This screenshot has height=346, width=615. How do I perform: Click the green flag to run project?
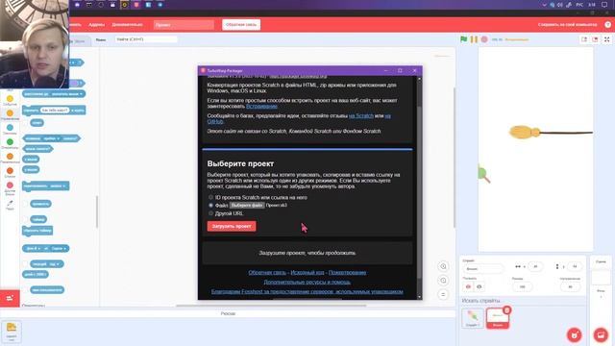[463, 39]
